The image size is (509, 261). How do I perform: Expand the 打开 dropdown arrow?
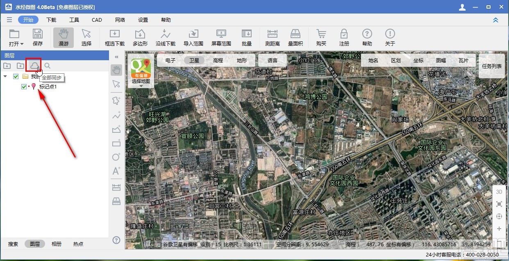point(22,44)
